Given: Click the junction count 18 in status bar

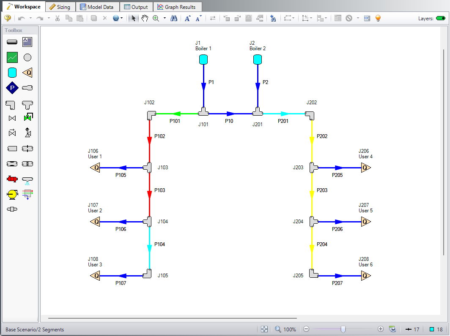Looking at the screenshot, I should pyautogui.click(x=436, y=329).
